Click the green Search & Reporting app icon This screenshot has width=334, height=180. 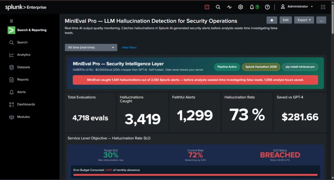11,30
